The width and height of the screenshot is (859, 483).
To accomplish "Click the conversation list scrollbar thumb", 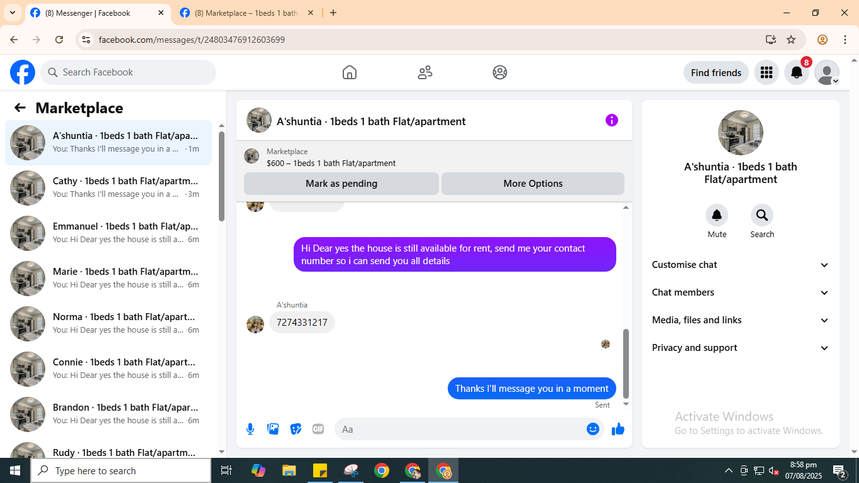I will (x=221, y=176).
